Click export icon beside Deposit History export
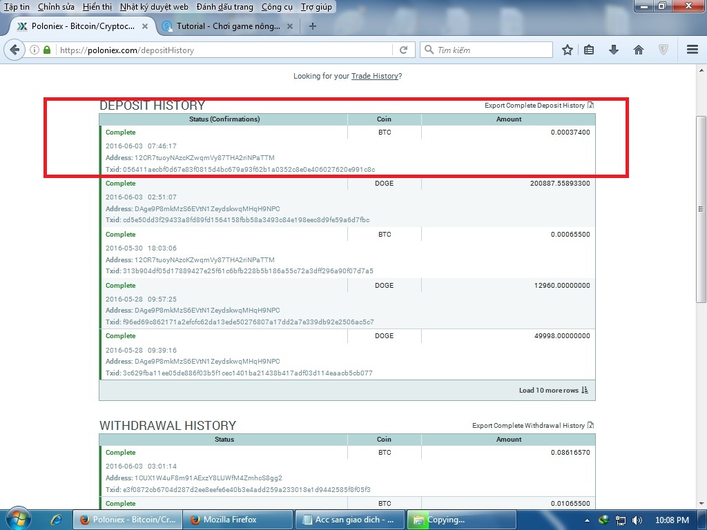 point(591,105)
